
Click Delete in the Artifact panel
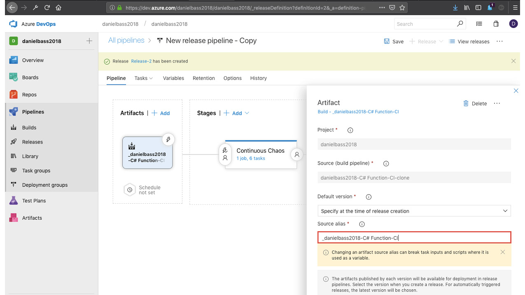[x=475, y=104]
